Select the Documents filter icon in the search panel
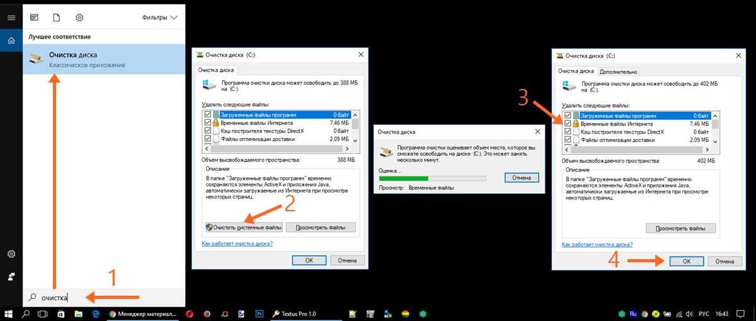756x321 pixels. (x=56, y=18)
